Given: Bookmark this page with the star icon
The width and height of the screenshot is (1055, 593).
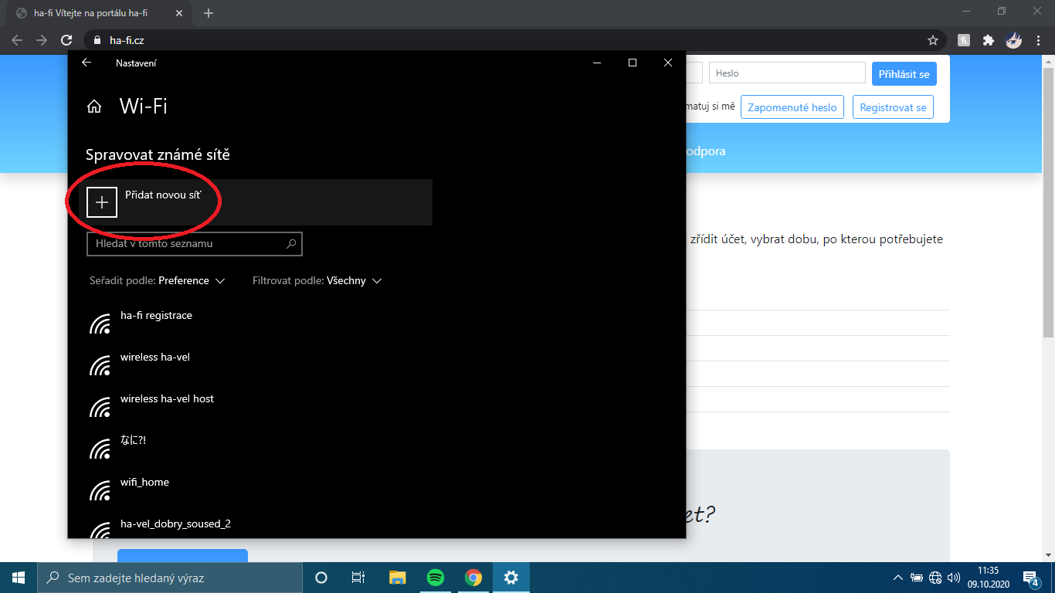Looking at the screenshot, I should pyautogui.click(x=933, y=40).
